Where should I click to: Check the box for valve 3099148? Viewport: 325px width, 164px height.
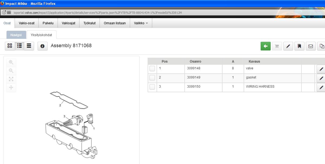pyautogui.click(x=152, y=69)
